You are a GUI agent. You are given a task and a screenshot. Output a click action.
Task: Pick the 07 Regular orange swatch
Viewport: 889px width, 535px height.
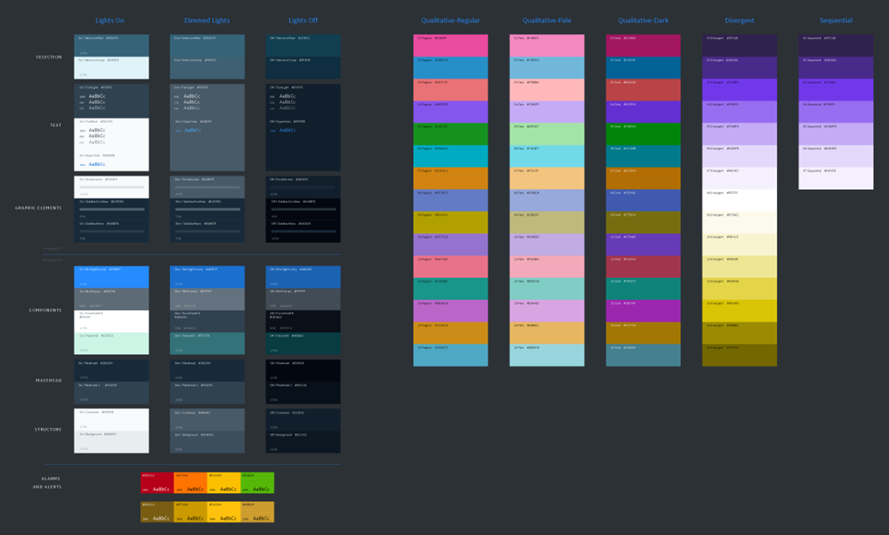(x=450, y=179)
